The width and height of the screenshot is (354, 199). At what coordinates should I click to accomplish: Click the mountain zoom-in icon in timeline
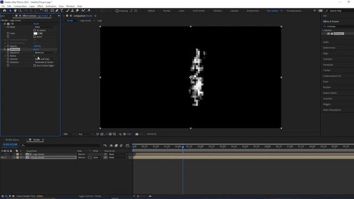tap(150, 196)
